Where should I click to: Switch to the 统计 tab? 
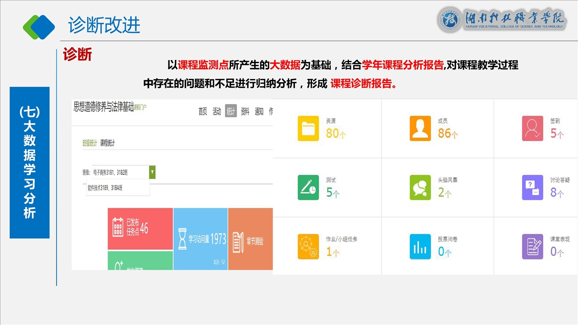point(231,111)
